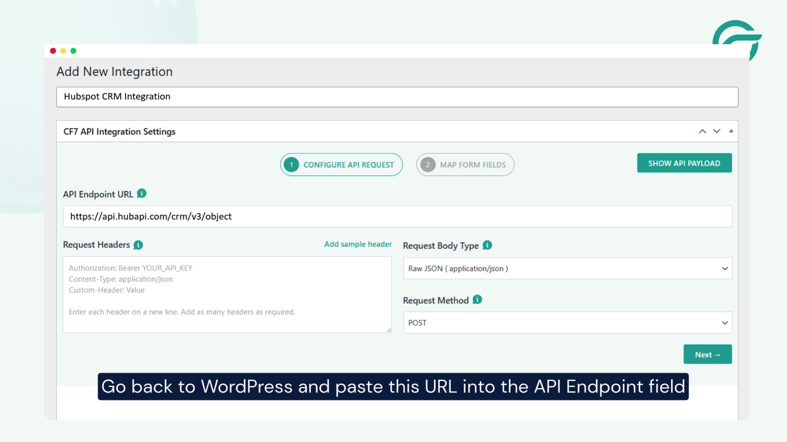Click Add sample header

[x=358, y=244]
